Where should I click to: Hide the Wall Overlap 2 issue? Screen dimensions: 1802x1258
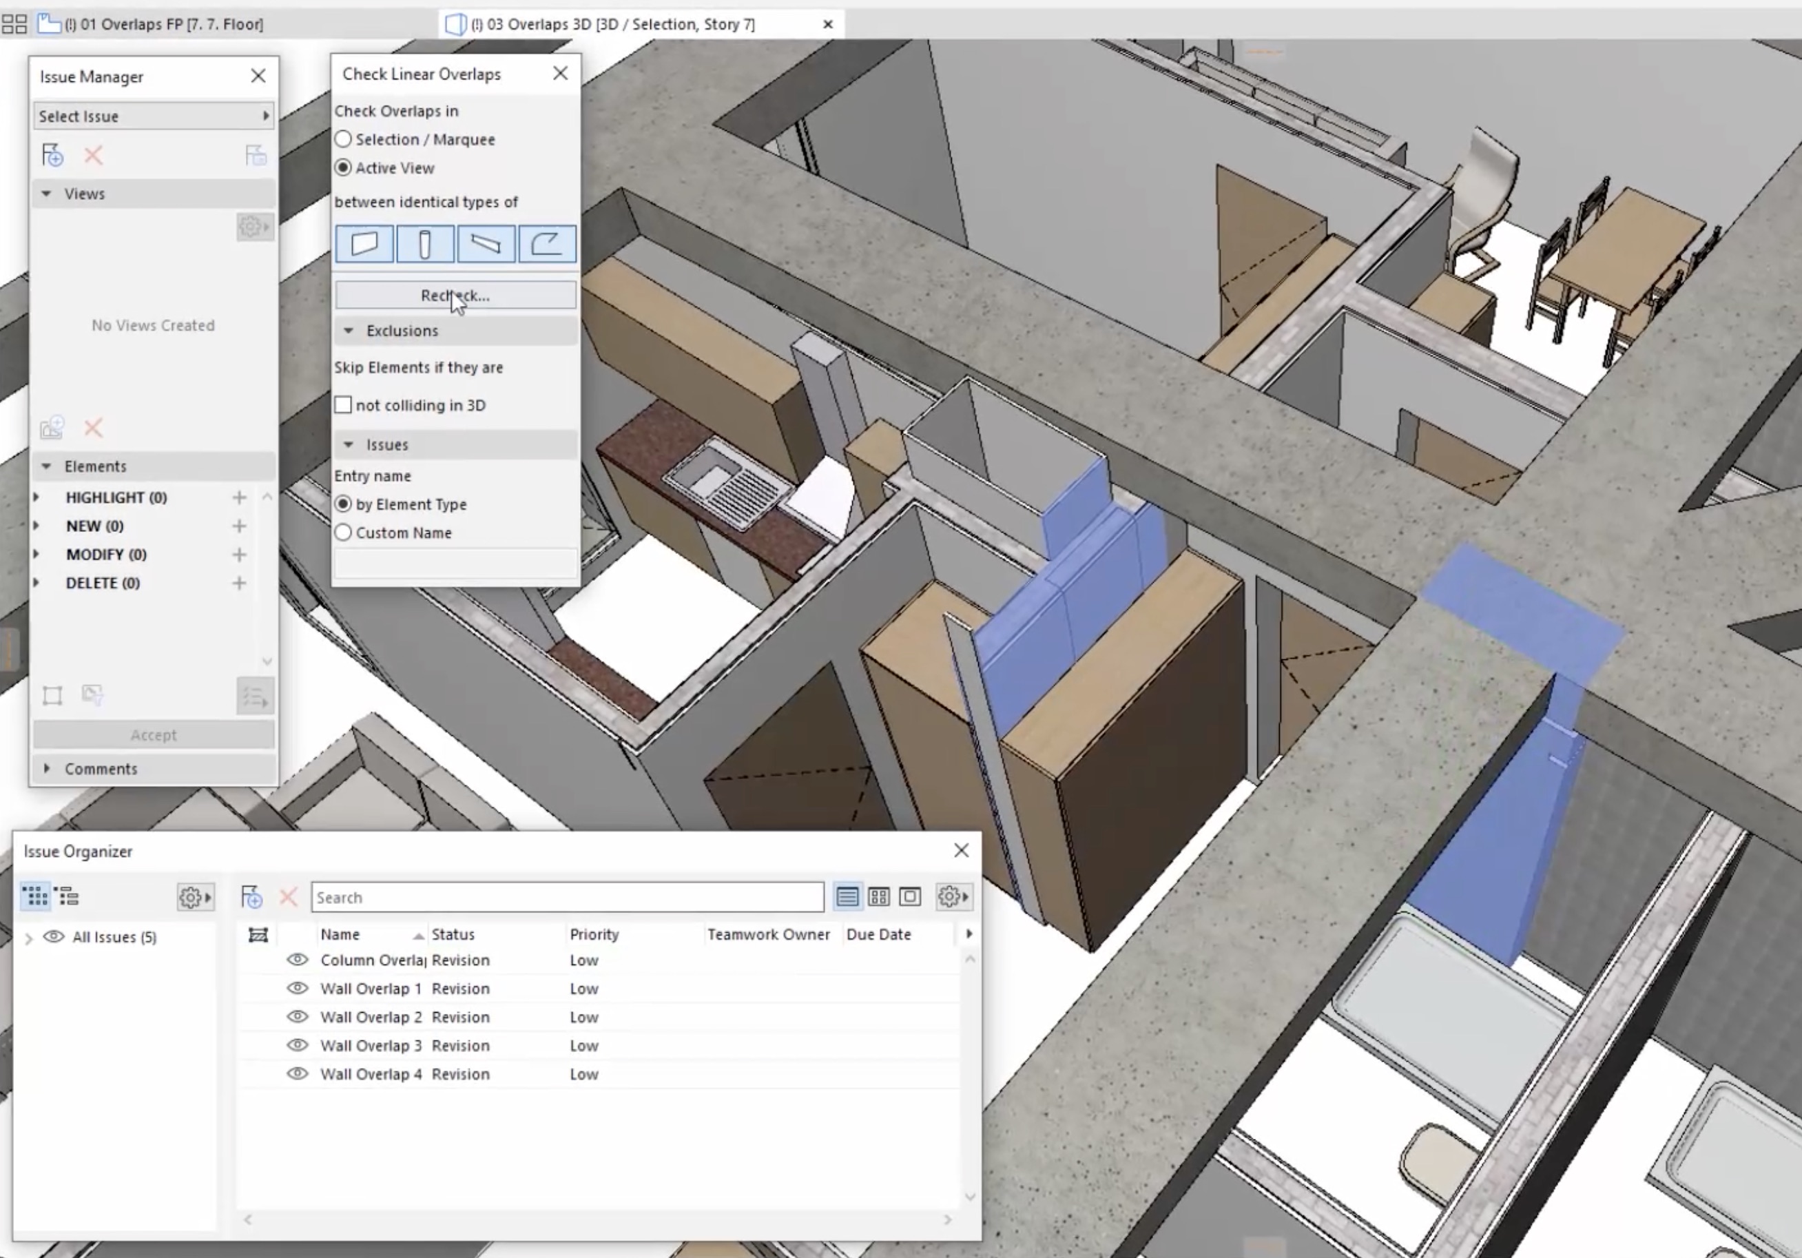tap(298, 1016)
